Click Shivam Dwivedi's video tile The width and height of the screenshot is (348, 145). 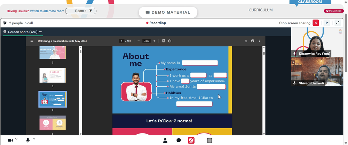(x=317, y=71)
